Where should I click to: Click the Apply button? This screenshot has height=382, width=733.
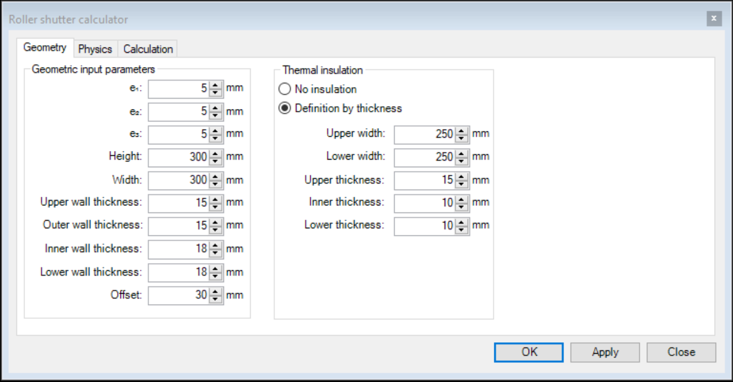[605, 352]
